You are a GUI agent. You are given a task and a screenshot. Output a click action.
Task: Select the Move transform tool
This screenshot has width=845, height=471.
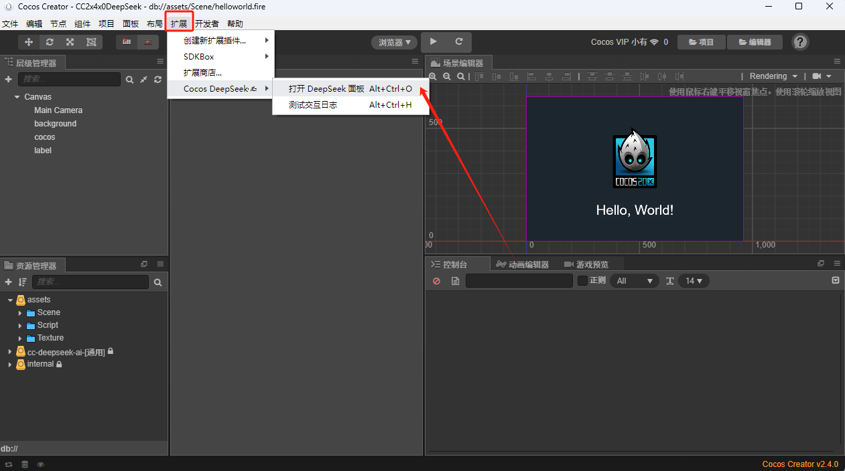coord(29,41)
